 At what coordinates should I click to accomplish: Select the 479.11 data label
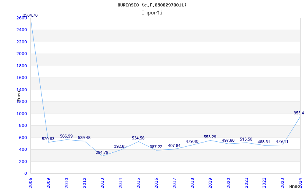tap(282, 141)
